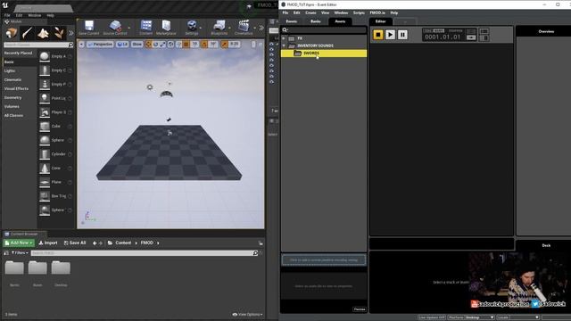Click the Content breadcrumb path
The width and height of the screenshot is (571, 321).
tap(123, 243)
